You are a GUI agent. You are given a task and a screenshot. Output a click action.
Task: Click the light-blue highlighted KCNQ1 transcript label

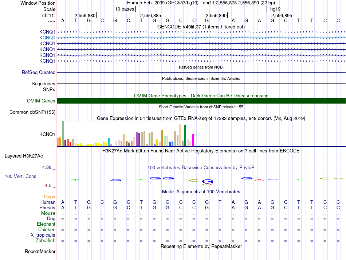pyautogui.click(x=47, y=38)
